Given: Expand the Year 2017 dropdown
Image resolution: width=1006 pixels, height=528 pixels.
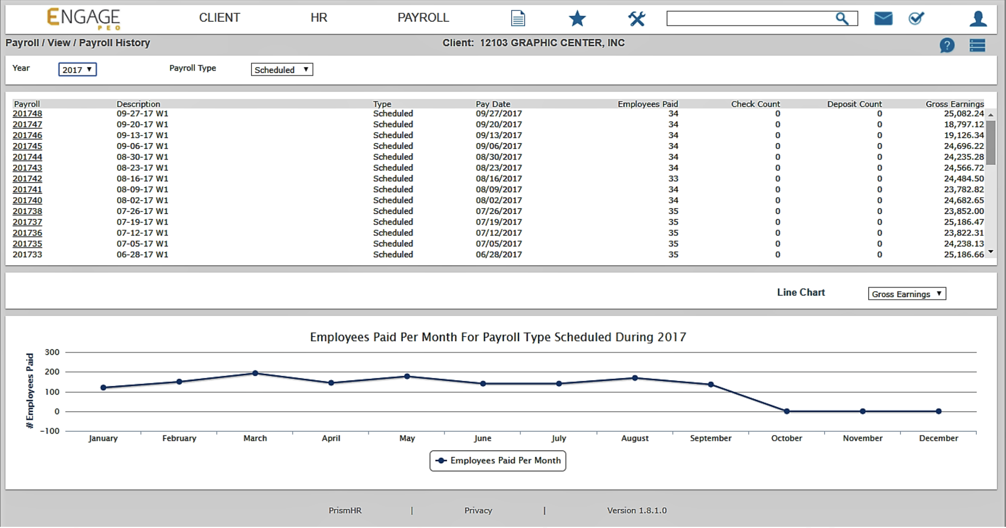Looking at the screenshot, I should click(77, 69).
